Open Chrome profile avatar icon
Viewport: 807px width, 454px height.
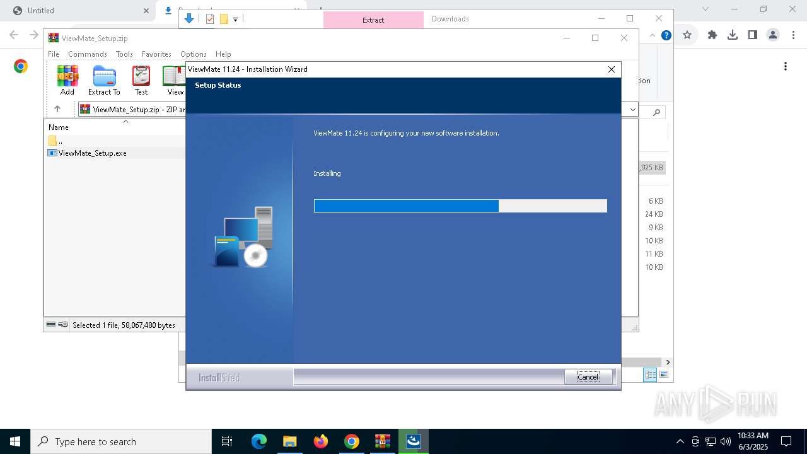pos(773,35)
